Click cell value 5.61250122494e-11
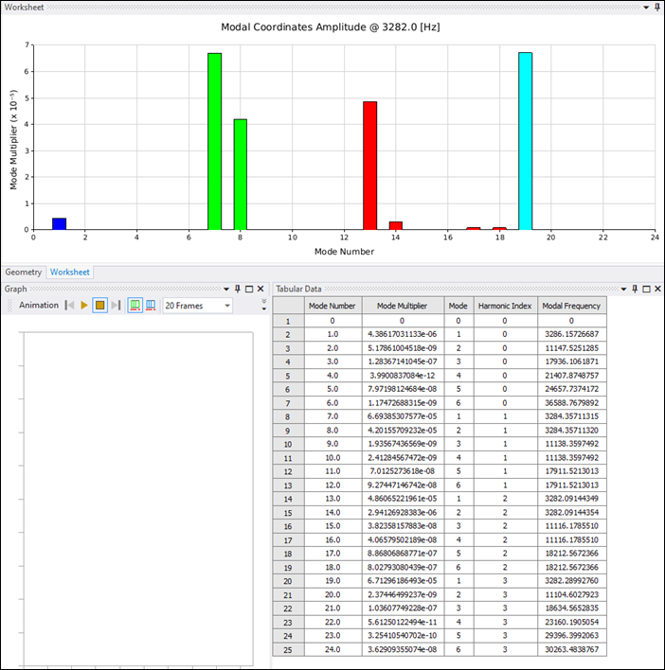Screen dimensions: 665x670 (x=403, y=622)
